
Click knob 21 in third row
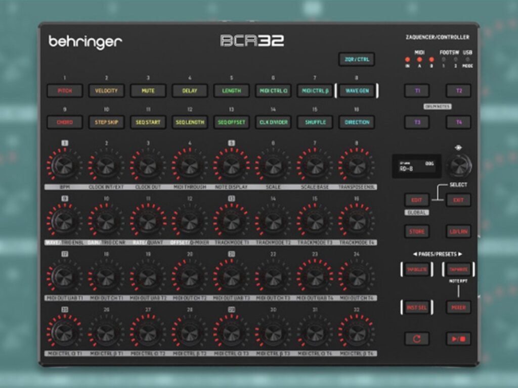pyautogui.click(x=231, y=276)
